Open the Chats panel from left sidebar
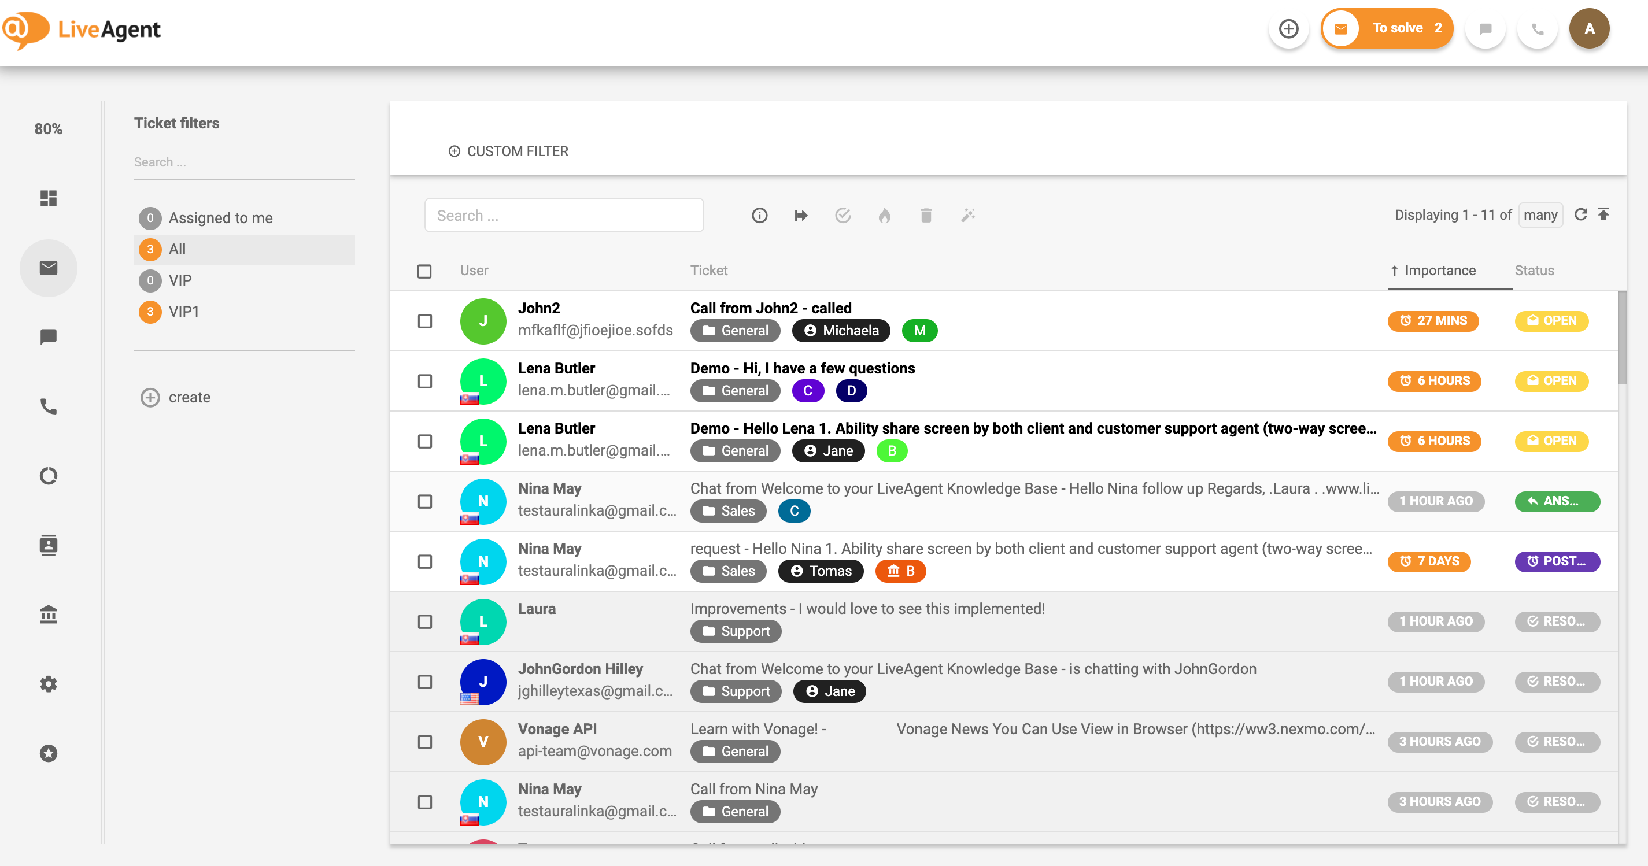 point(49,336)
